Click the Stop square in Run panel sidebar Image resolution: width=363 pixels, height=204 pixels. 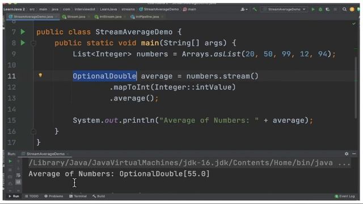click(10, 169)
